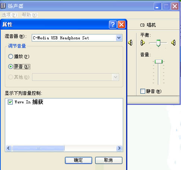Click the right balance speaker icon for CD 唱机
Image resolution: width=181 pixels, height=170 pixels.
tap(174, 43)
